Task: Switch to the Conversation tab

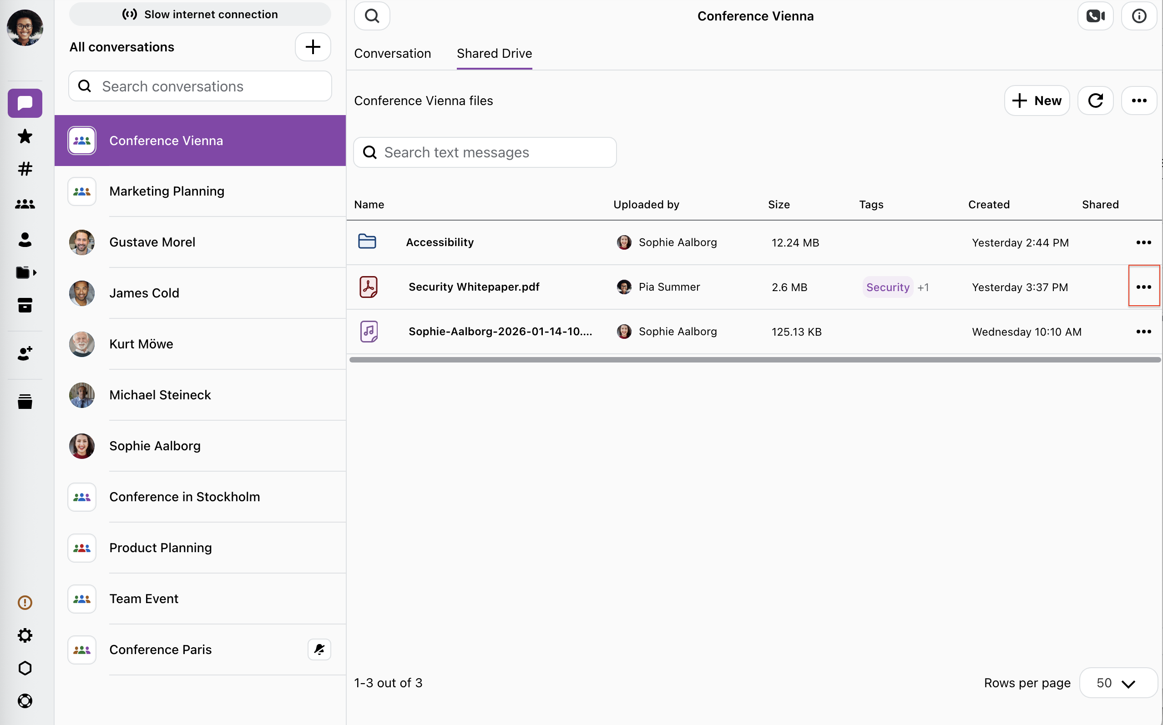Action: pyautogui.click(x=392, y=53)
